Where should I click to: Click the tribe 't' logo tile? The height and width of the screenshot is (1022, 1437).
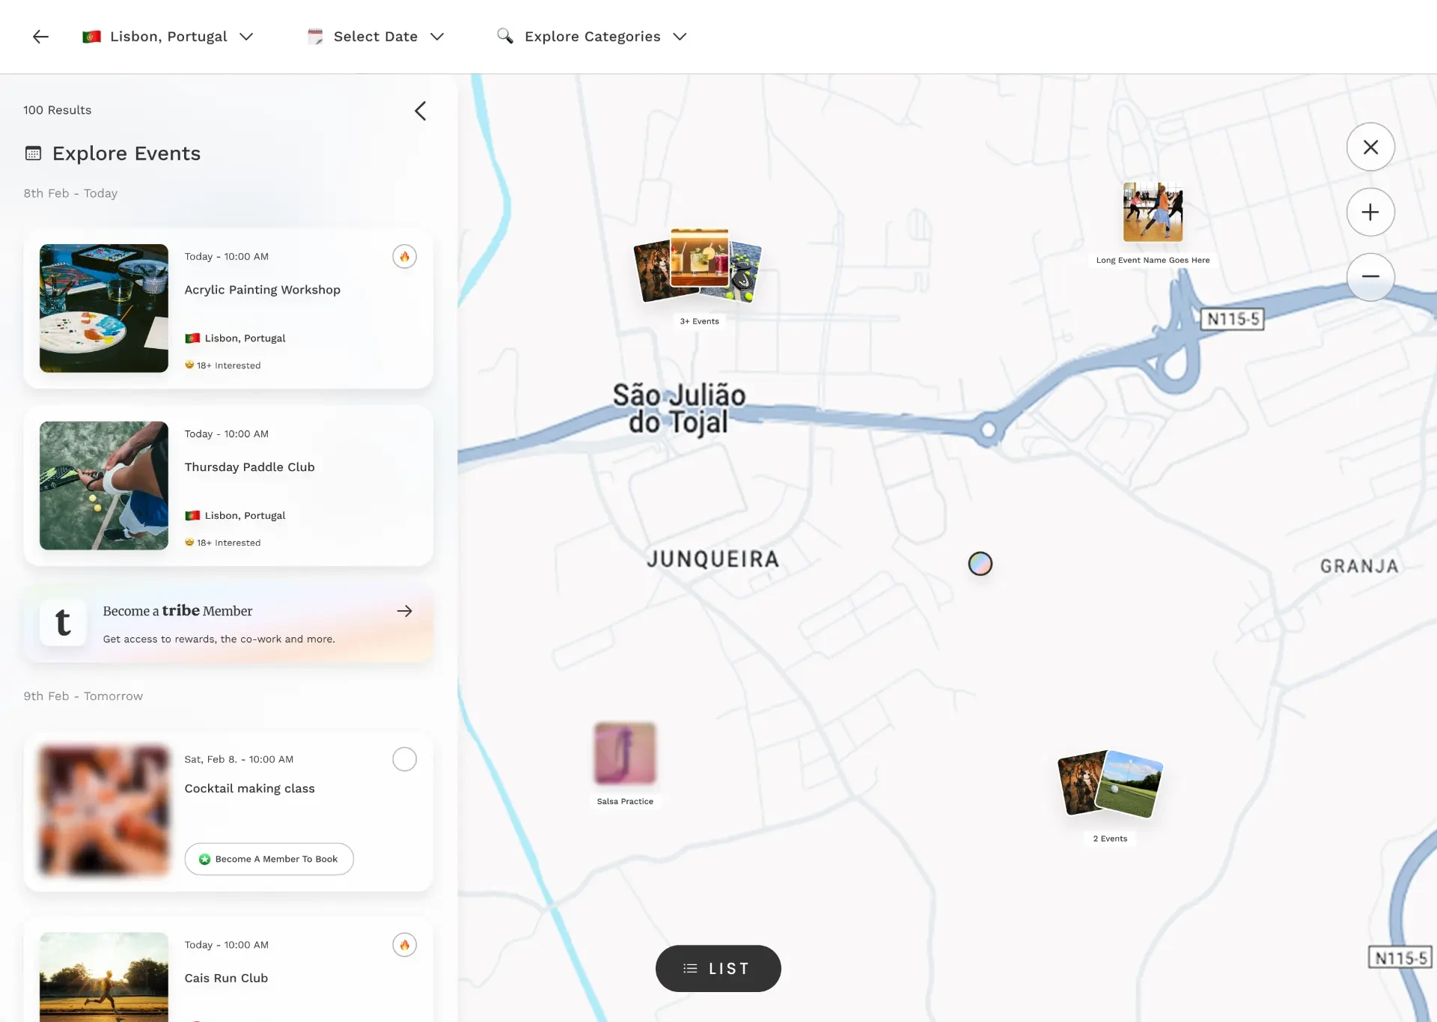pos(64,622)
